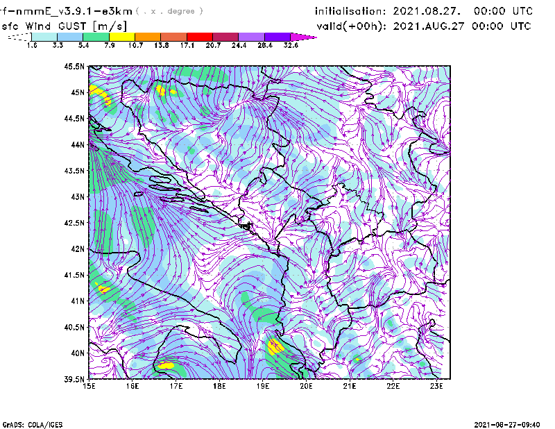Click the 19E longitude label
This screenshot has height=429, width=555.
click(263, 386)
